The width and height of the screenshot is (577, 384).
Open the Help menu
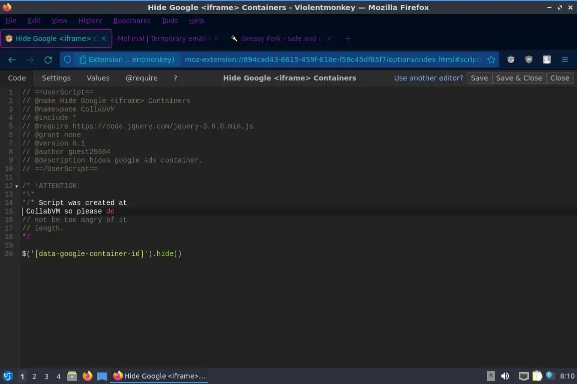pyautogui.click(x=196, y=20)
